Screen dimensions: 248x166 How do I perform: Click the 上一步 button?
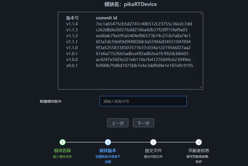(x=118, y=123)
